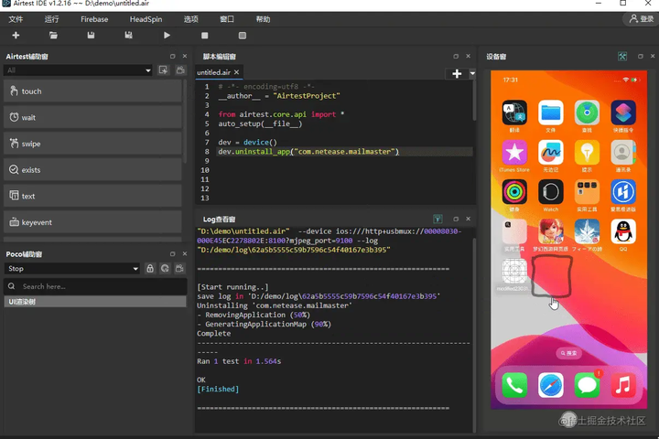This screenshot has height=439, width=659.
Task: Insert a wait command
Action: pyautogui.click(x=92, y=117)
